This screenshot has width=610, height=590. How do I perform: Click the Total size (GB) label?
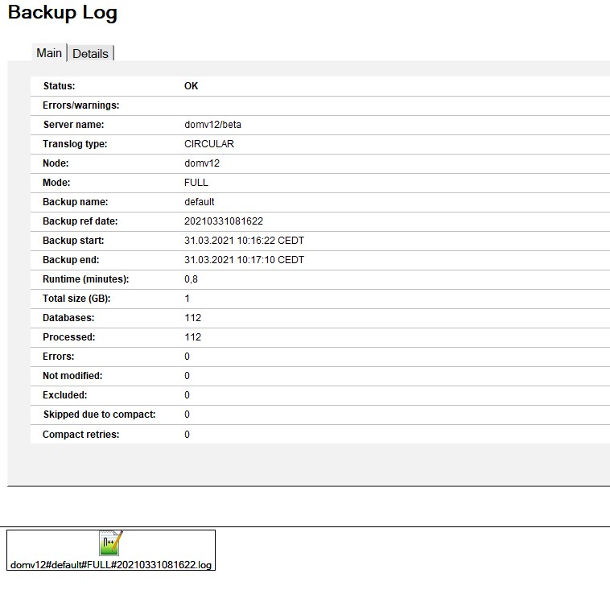pyautogui.click(x=76, y=299)
